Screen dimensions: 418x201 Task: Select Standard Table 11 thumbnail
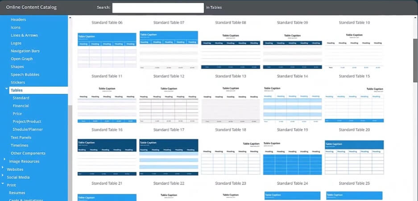coord(107,105)
